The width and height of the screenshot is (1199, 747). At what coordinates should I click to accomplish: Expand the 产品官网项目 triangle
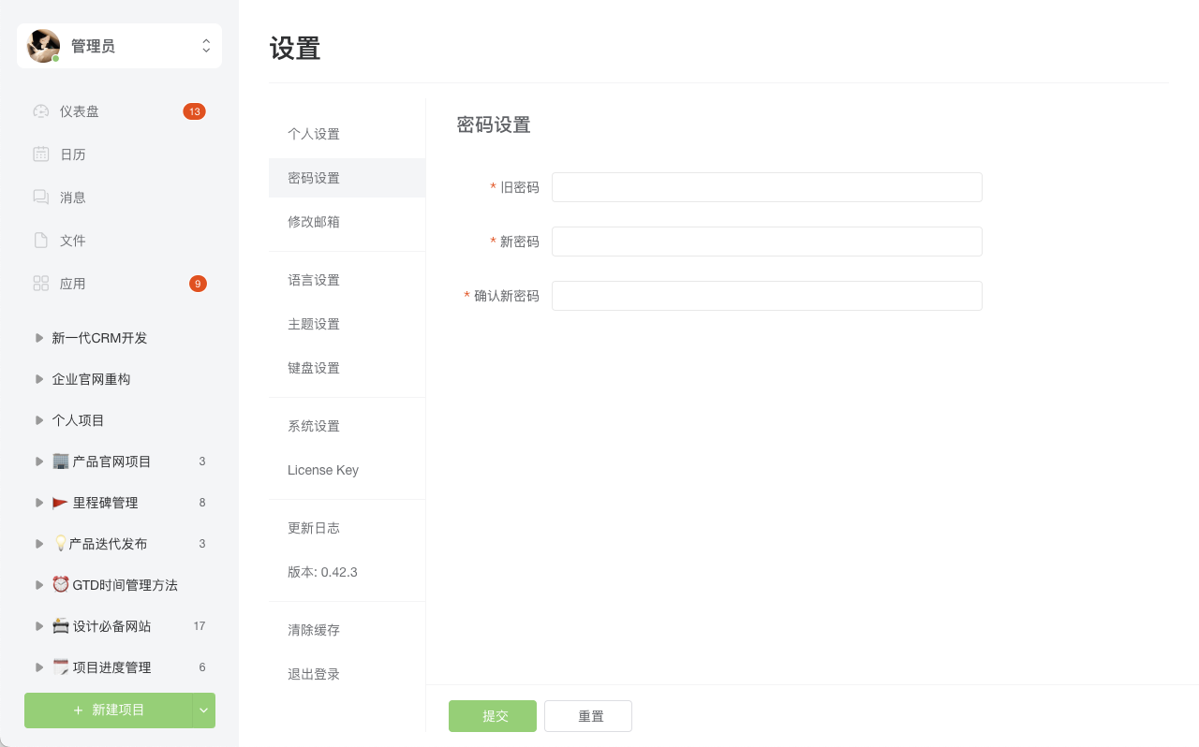point(39,461)
